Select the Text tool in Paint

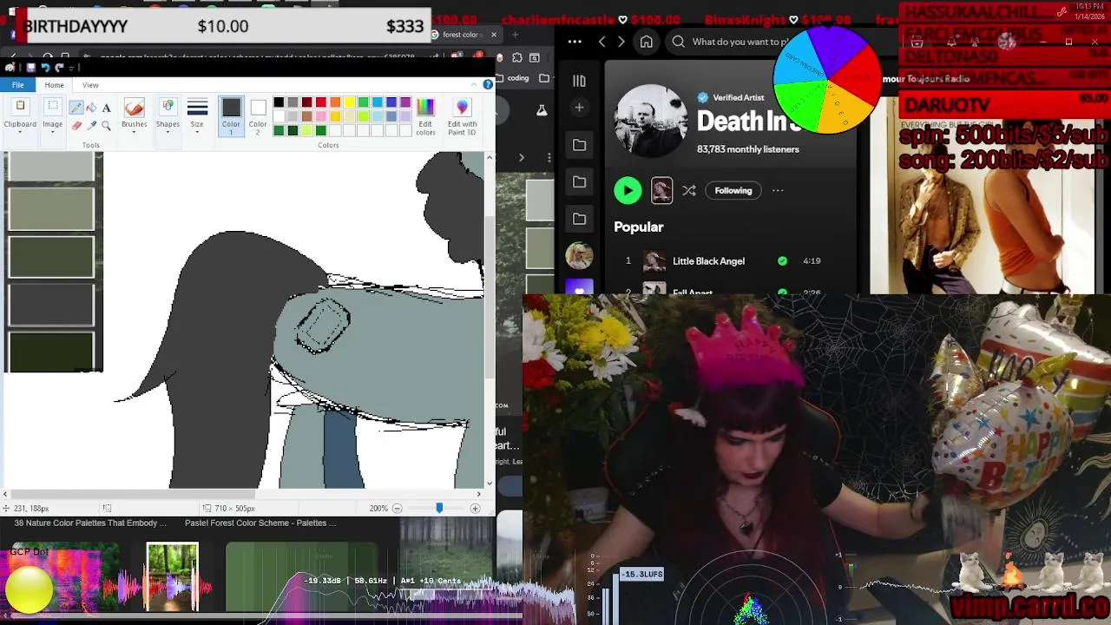click(x=106, y=108)
